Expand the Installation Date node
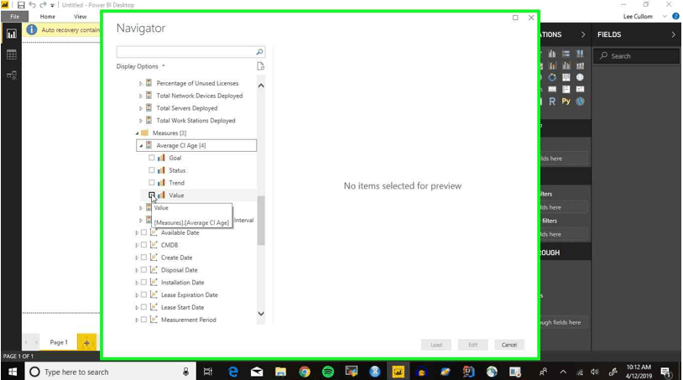Viewport: 683px width, 380px height. click(137, 283)
